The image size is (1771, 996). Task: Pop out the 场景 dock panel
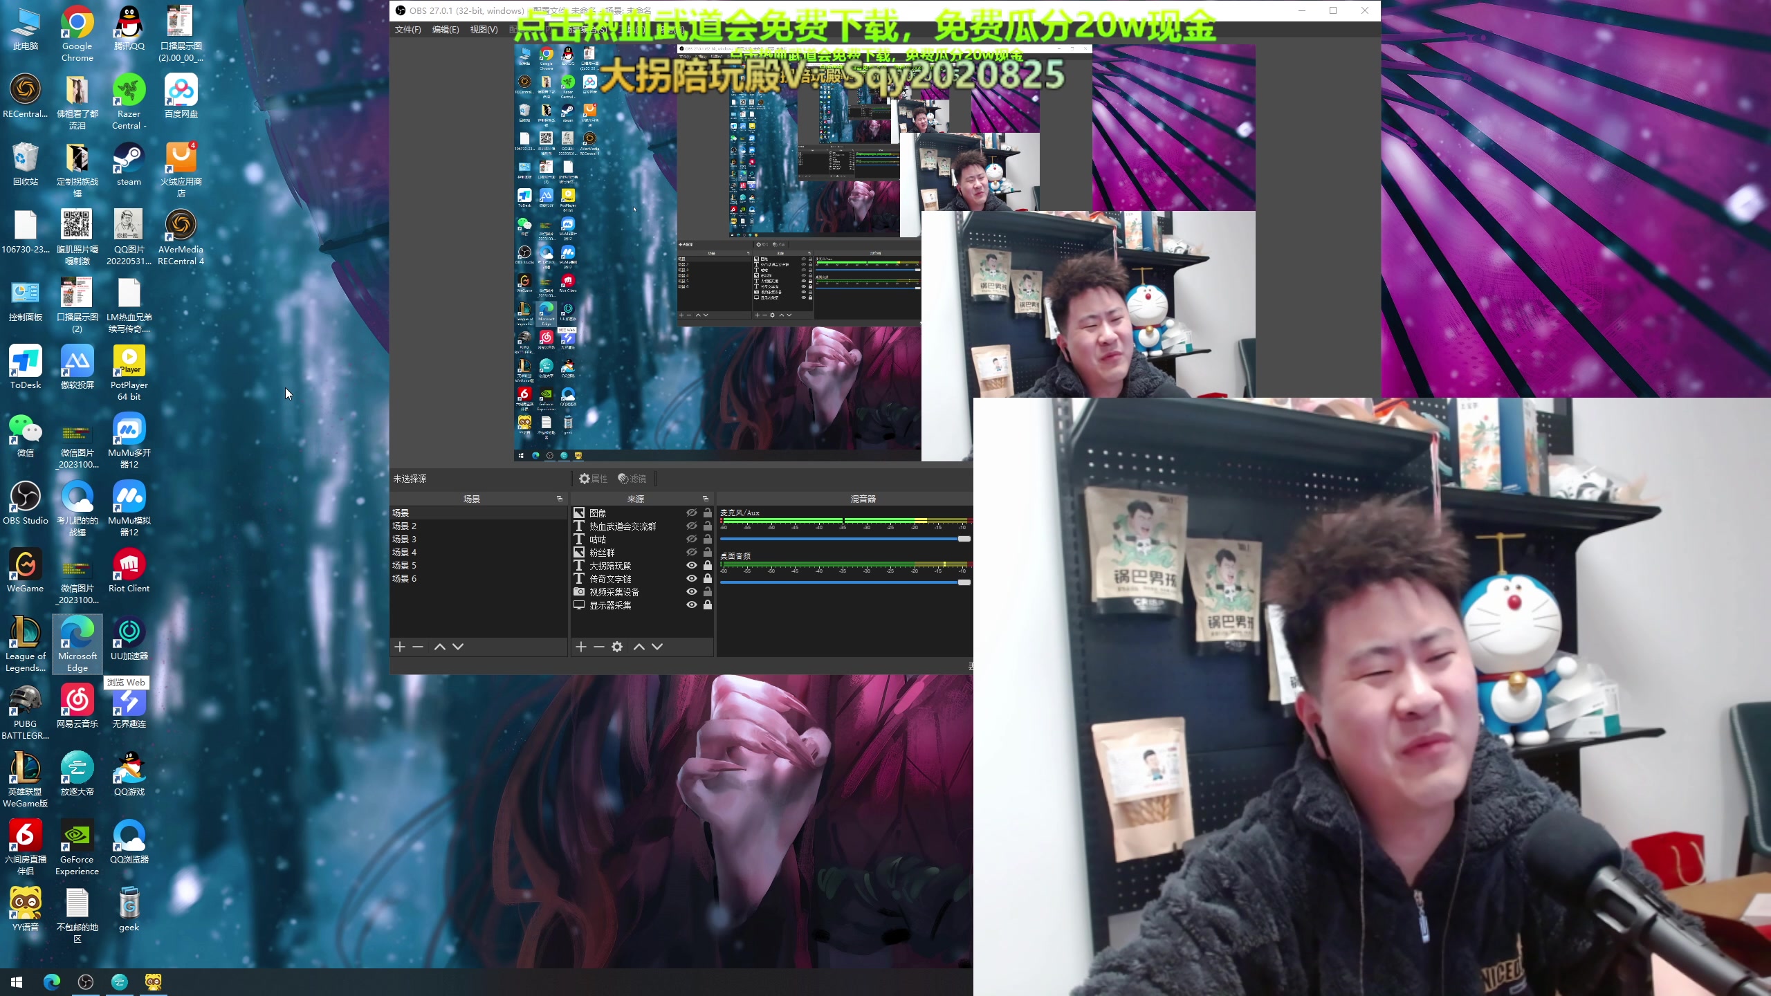click(x=560, y=499)
